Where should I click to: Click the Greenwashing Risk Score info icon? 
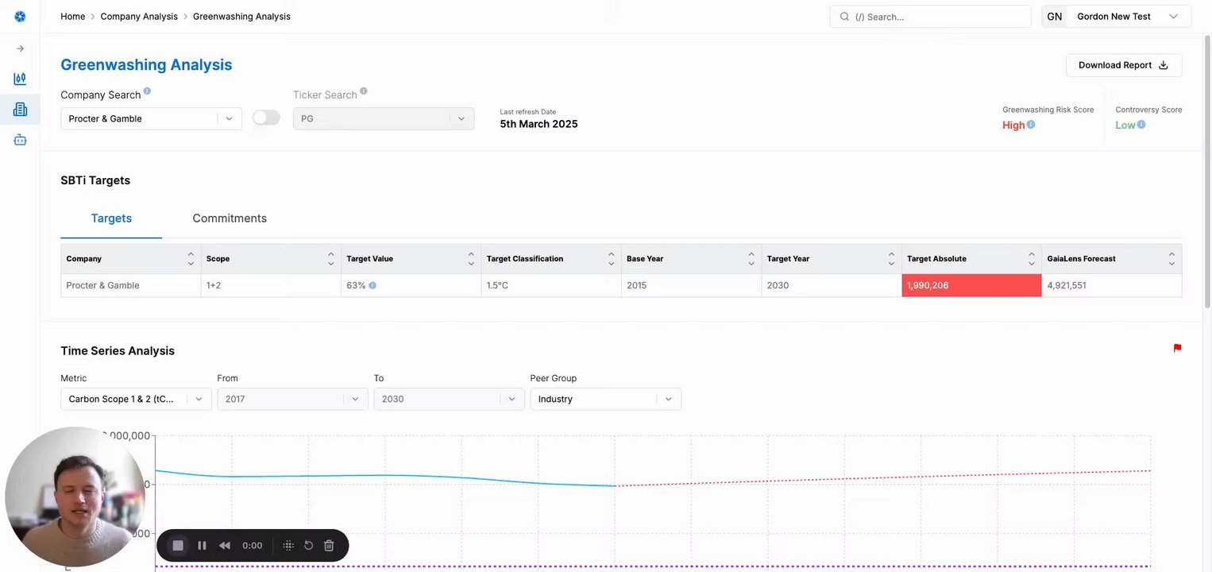1031,124
